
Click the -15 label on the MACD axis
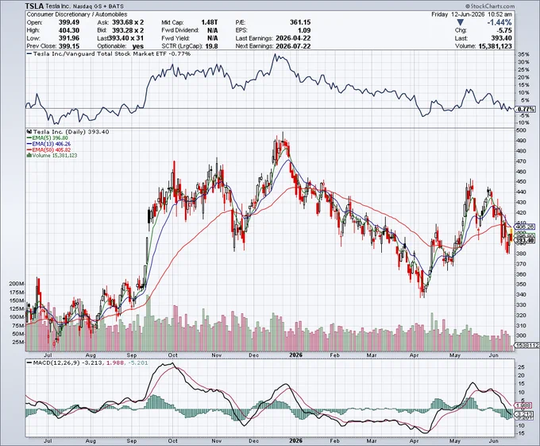pos(521,433)
